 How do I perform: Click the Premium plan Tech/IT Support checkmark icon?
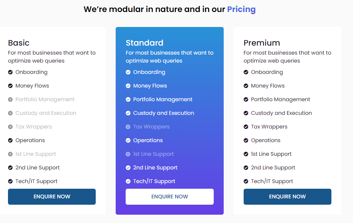246,181
